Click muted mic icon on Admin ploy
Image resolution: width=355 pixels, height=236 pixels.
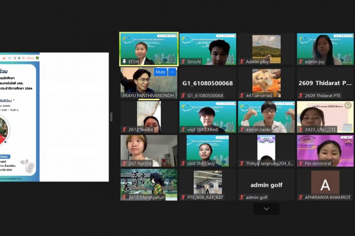[242, 62]
